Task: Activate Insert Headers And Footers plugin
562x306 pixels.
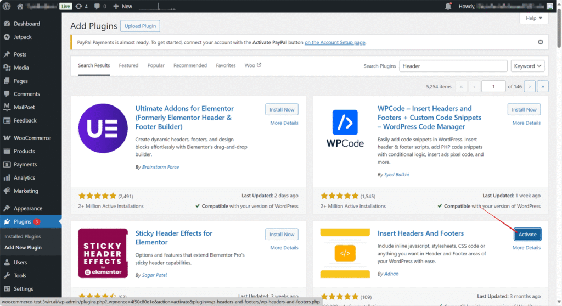Action: tap(527, 235)
